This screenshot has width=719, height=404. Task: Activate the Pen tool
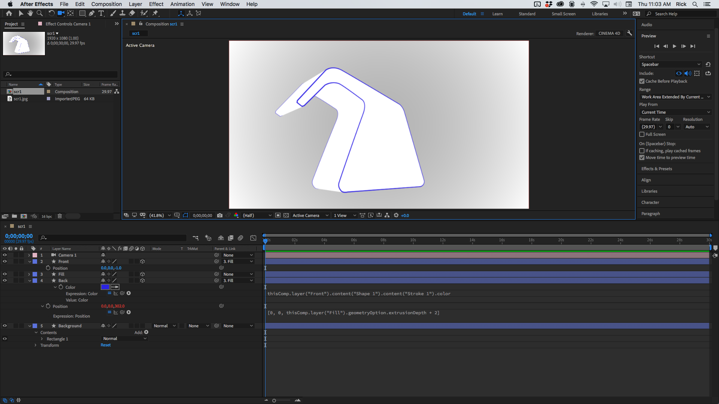point(92,13)
